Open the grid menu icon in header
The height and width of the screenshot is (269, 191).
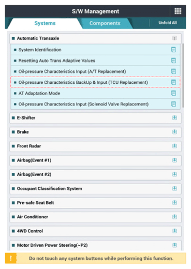[x=178, y=11]
